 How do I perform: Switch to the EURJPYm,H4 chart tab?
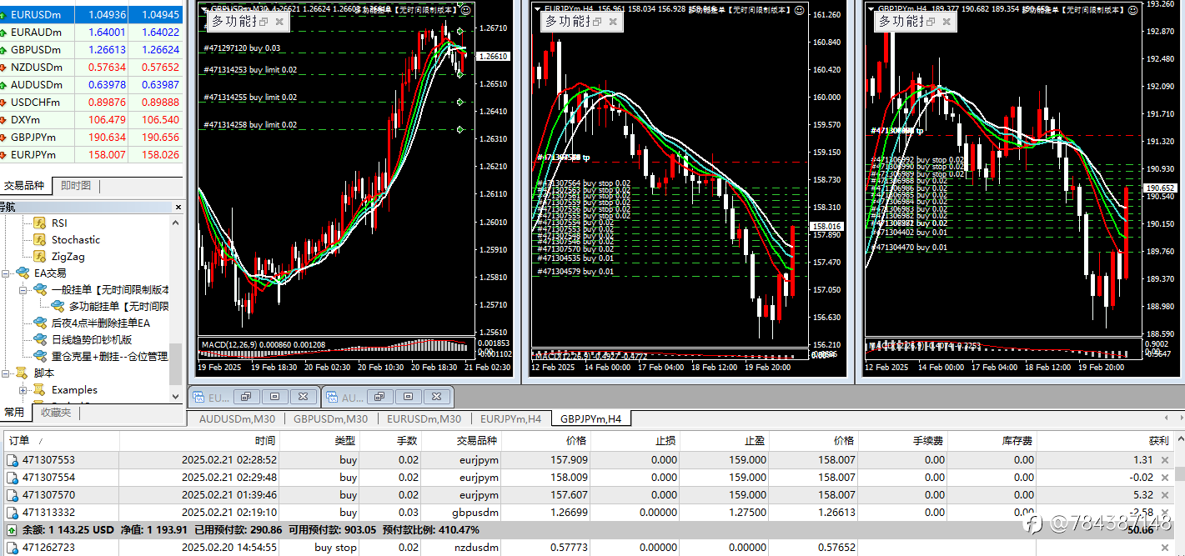point(510,418)
